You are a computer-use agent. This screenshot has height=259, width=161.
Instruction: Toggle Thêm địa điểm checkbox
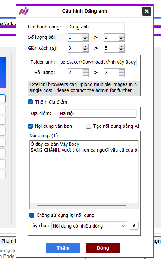(31, 102)
